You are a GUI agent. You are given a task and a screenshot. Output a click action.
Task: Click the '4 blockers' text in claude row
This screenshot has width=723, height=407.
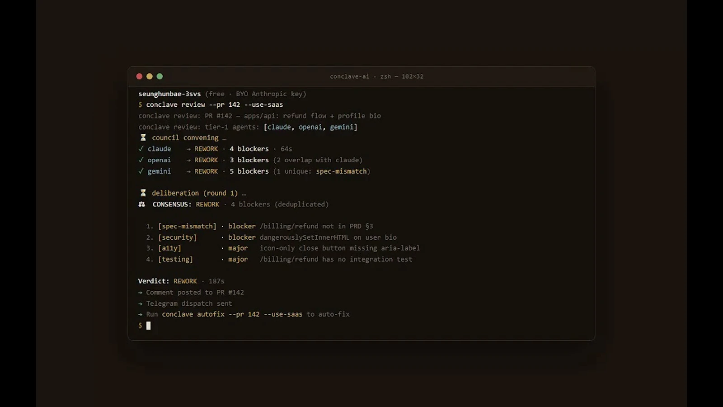249,149
